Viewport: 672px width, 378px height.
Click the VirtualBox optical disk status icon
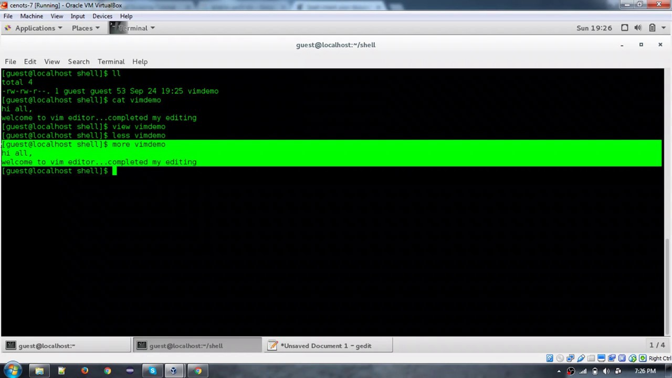pos(560,358)
